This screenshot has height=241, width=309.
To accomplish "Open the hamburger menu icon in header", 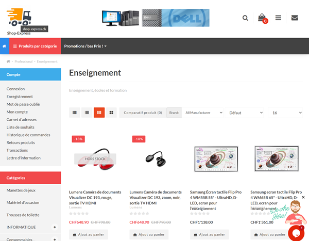I will (x=278, y=18).
